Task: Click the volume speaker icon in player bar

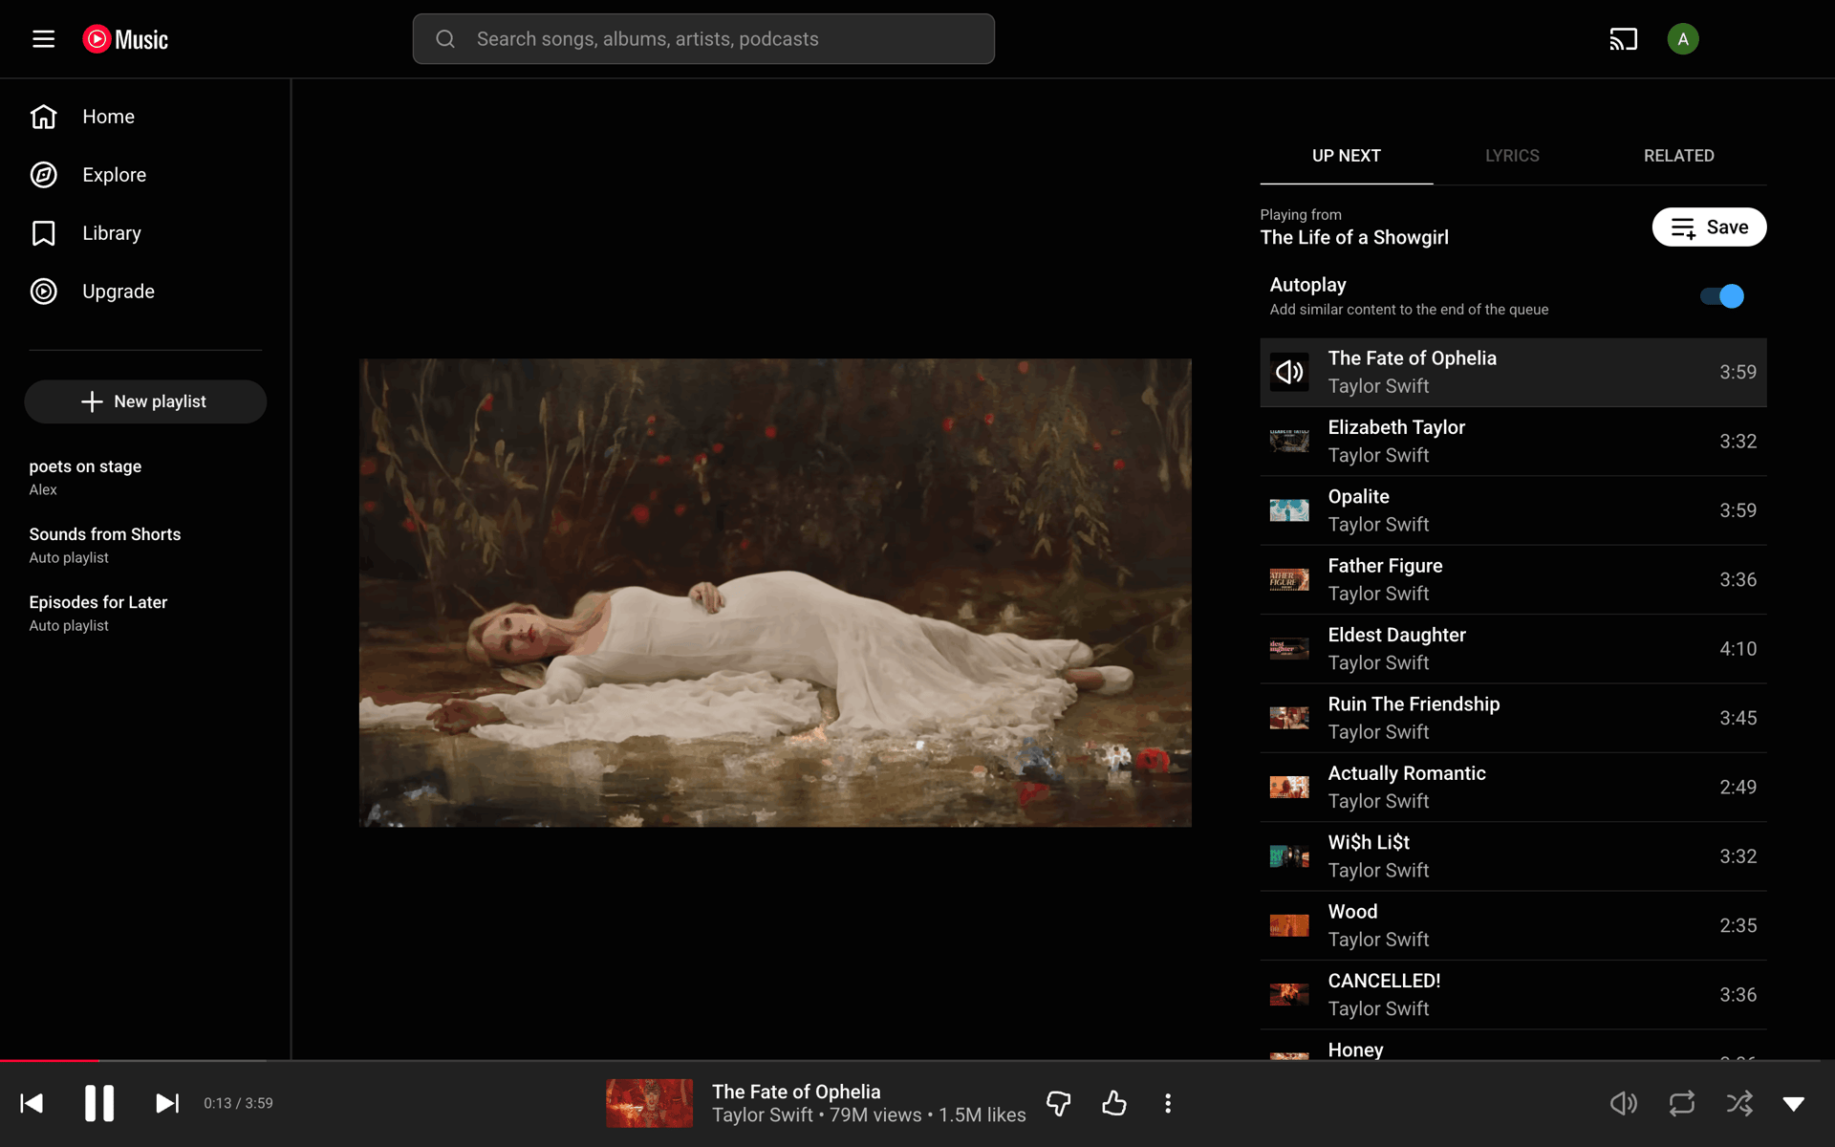Action: pyautogui.click(x=1623, y=1104)
